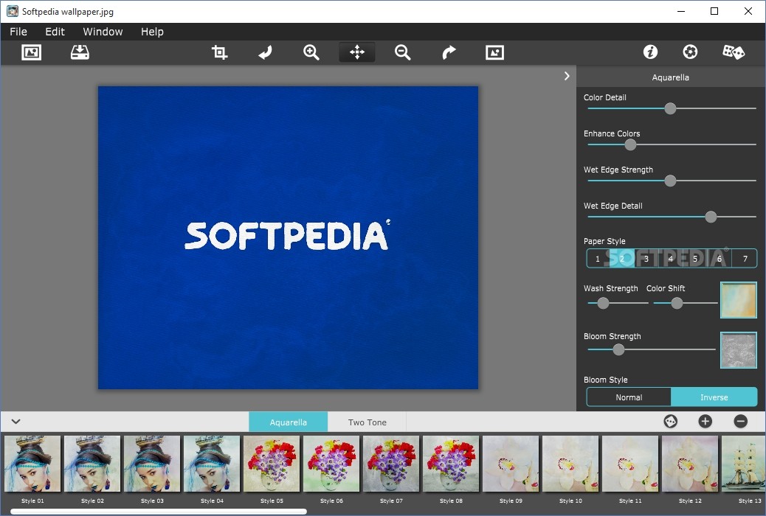Click the undo arrow icon
Image resolution: width=766 pixels, height=516 pixels.
[x=265, y=52]
